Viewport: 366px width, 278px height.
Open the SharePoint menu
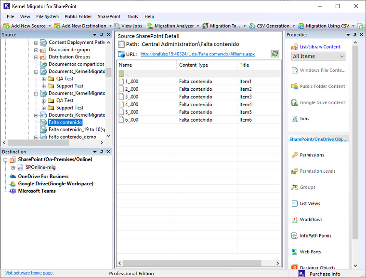pyautogui.click(x=109, y=16)
